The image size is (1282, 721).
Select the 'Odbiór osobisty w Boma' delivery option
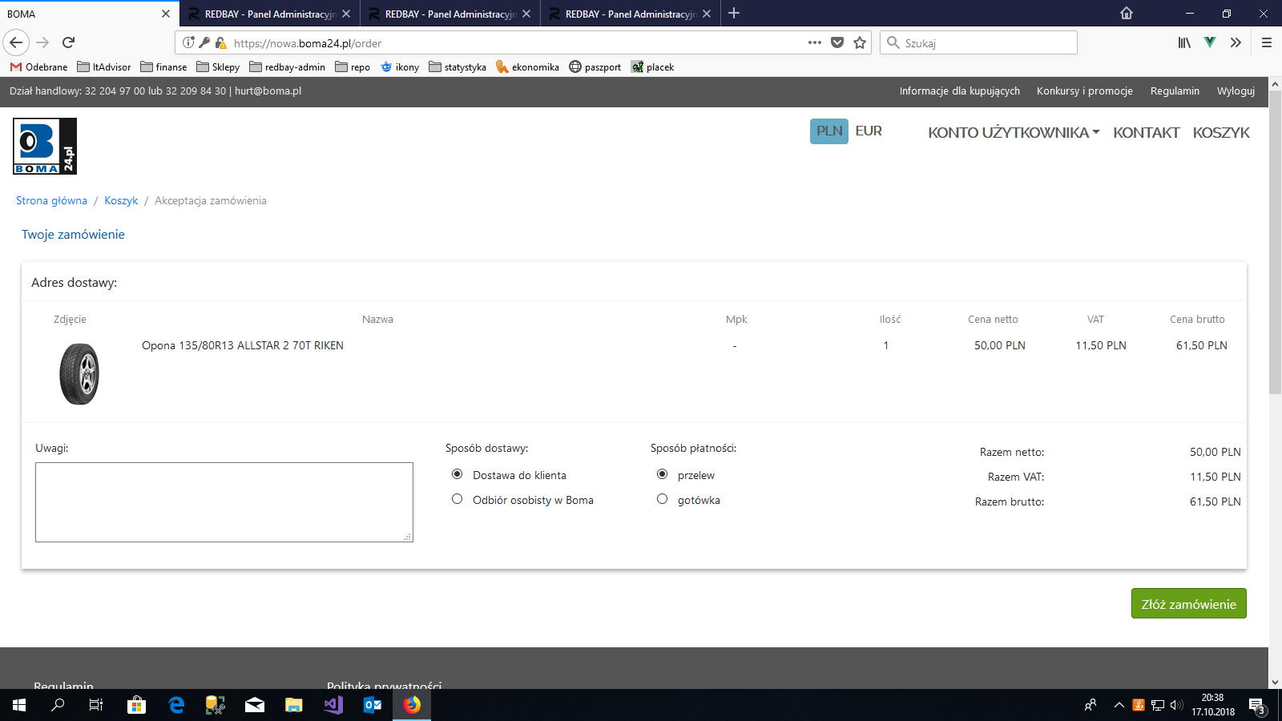tap(458, 499)
